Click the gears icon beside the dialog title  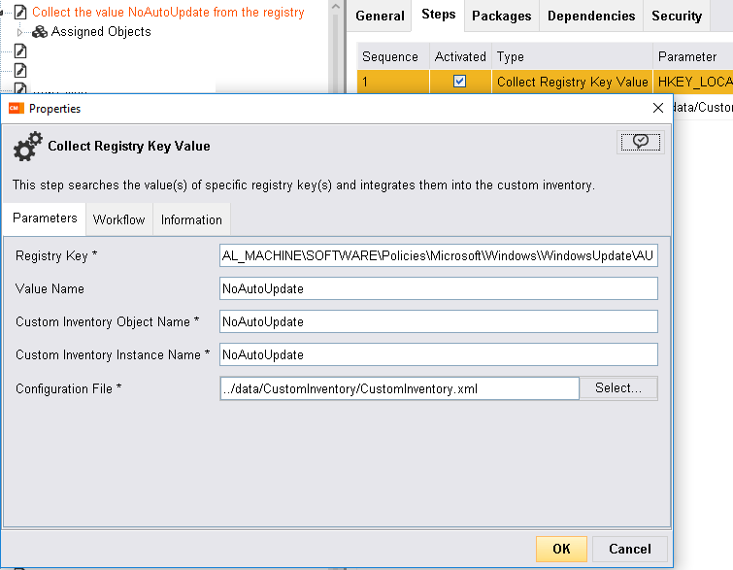pyautogui.click(x=26, y=147)
